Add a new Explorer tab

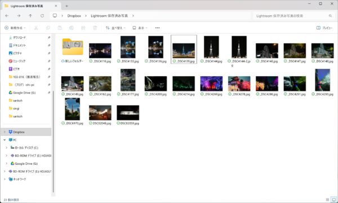click(x=66, y=6)
